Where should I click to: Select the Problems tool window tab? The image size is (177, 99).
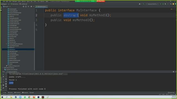click(17, 93)
